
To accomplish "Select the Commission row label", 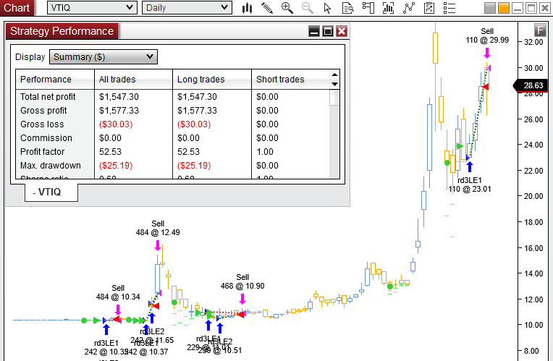I will 46,138.
